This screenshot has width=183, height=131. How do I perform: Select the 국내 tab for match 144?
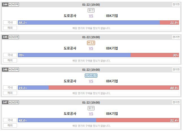tap(10, 23)
